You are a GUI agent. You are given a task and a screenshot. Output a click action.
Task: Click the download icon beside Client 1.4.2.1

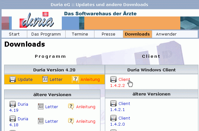point(113,103)
